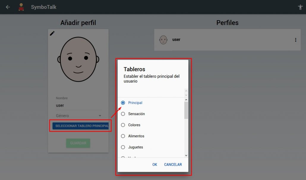The height and width of the screenshot is (180, 306).
Task: Click the SymboTalk child avatar logo
Action: (20, 7)
